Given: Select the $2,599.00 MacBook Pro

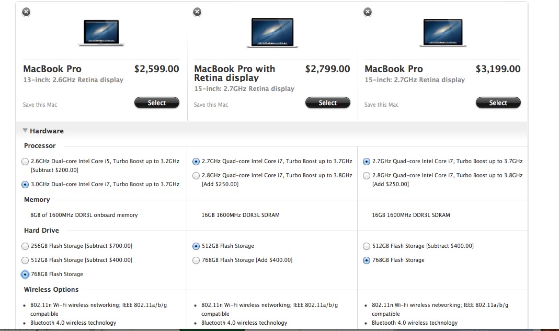Looking at the screenshot, I should click(156, 102).
